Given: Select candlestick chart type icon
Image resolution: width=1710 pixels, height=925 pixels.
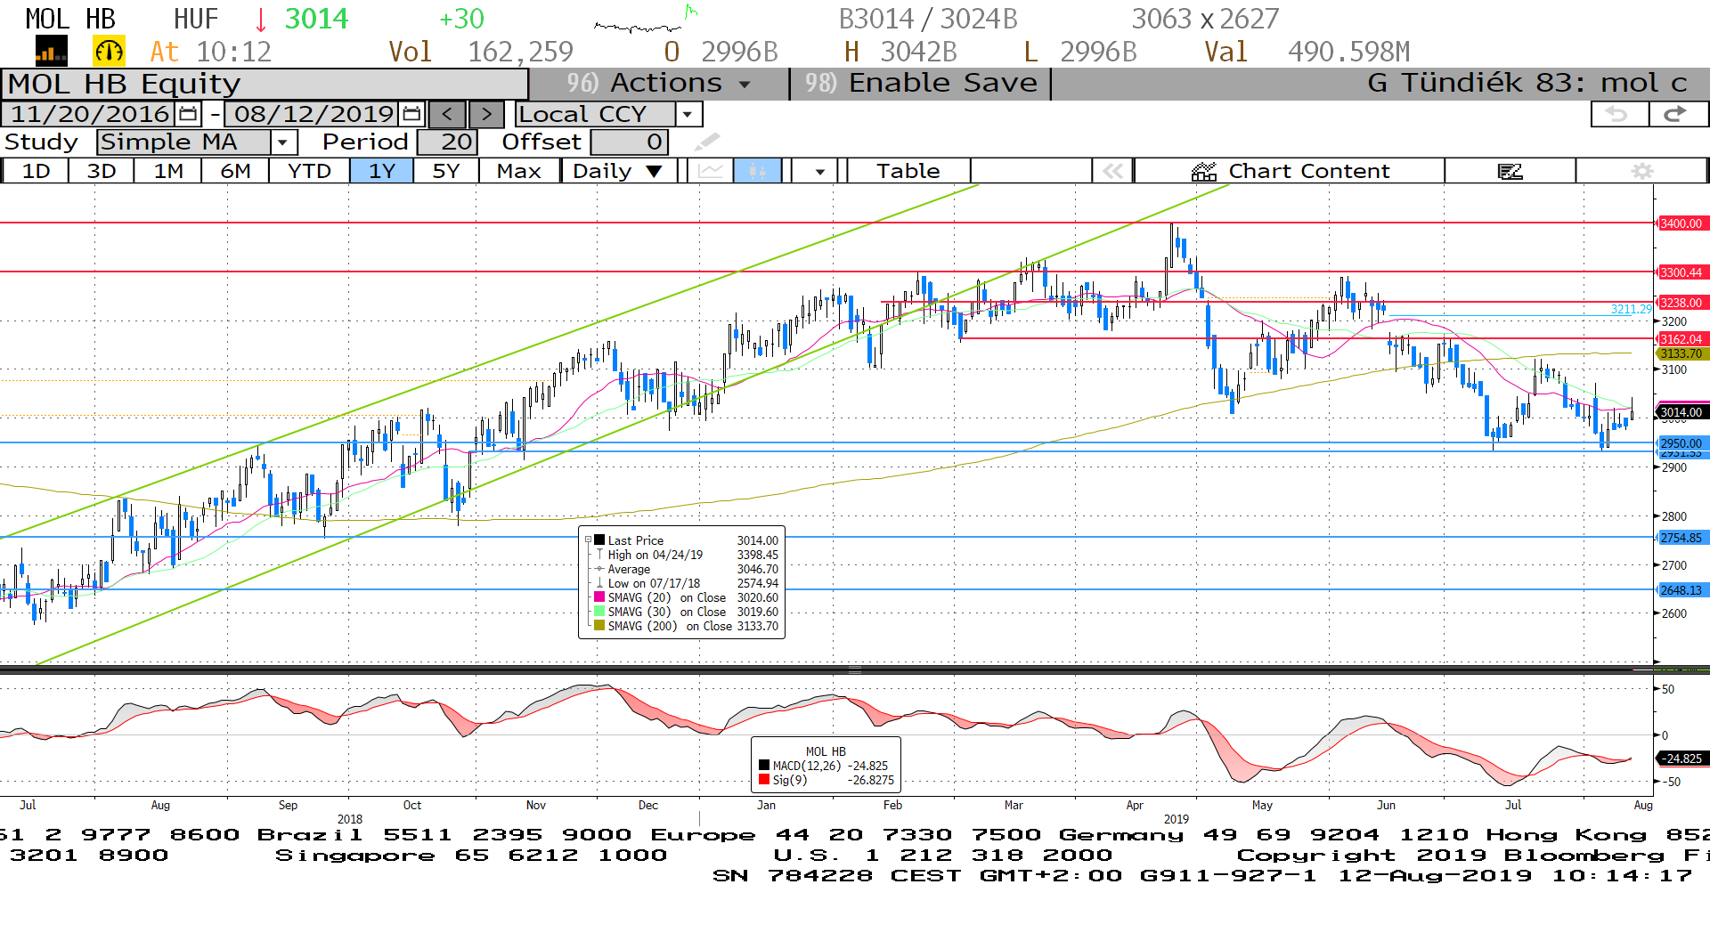Looking at the screenshot, I should [x=758, y=170].
